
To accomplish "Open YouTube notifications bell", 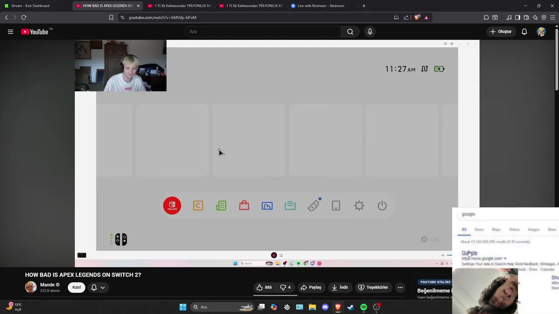I will (524, 31).
